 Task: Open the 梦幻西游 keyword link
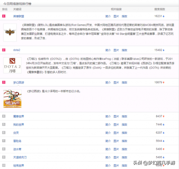19,83
